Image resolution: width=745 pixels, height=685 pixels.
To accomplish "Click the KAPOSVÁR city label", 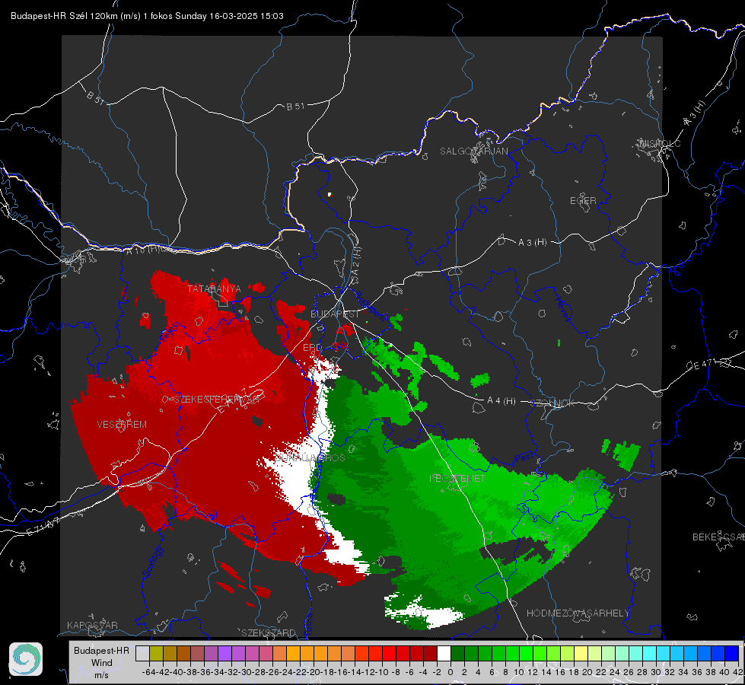I will tap(92, 625).
